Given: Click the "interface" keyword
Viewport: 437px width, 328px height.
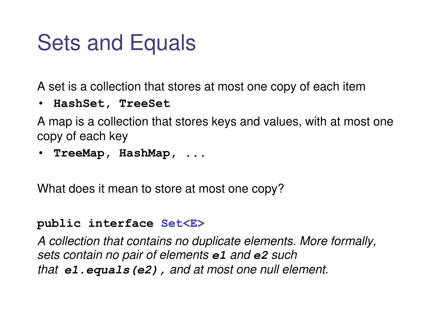Looking at the screenshot, I should 121,224.
